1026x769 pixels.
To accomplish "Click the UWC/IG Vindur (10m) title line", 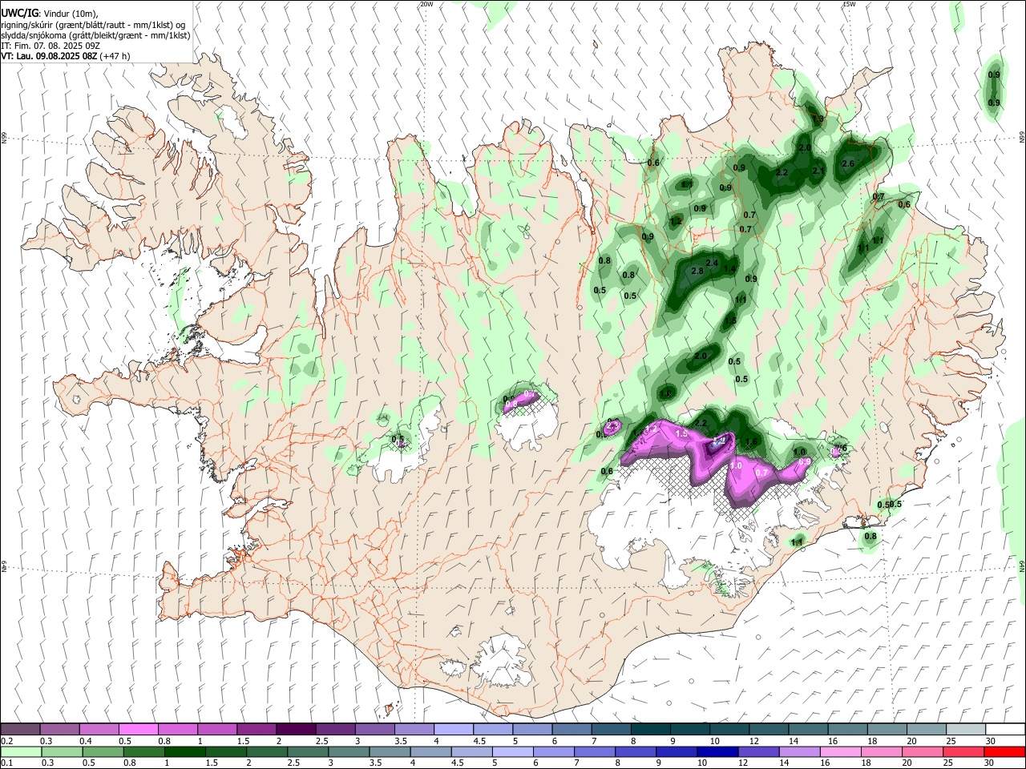I will pyautogui.click(x=50, y=14).
